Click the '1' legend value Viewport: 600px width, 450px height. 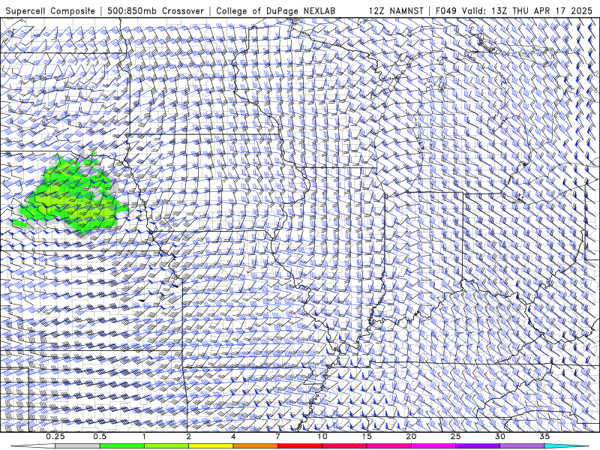(144, 436)
